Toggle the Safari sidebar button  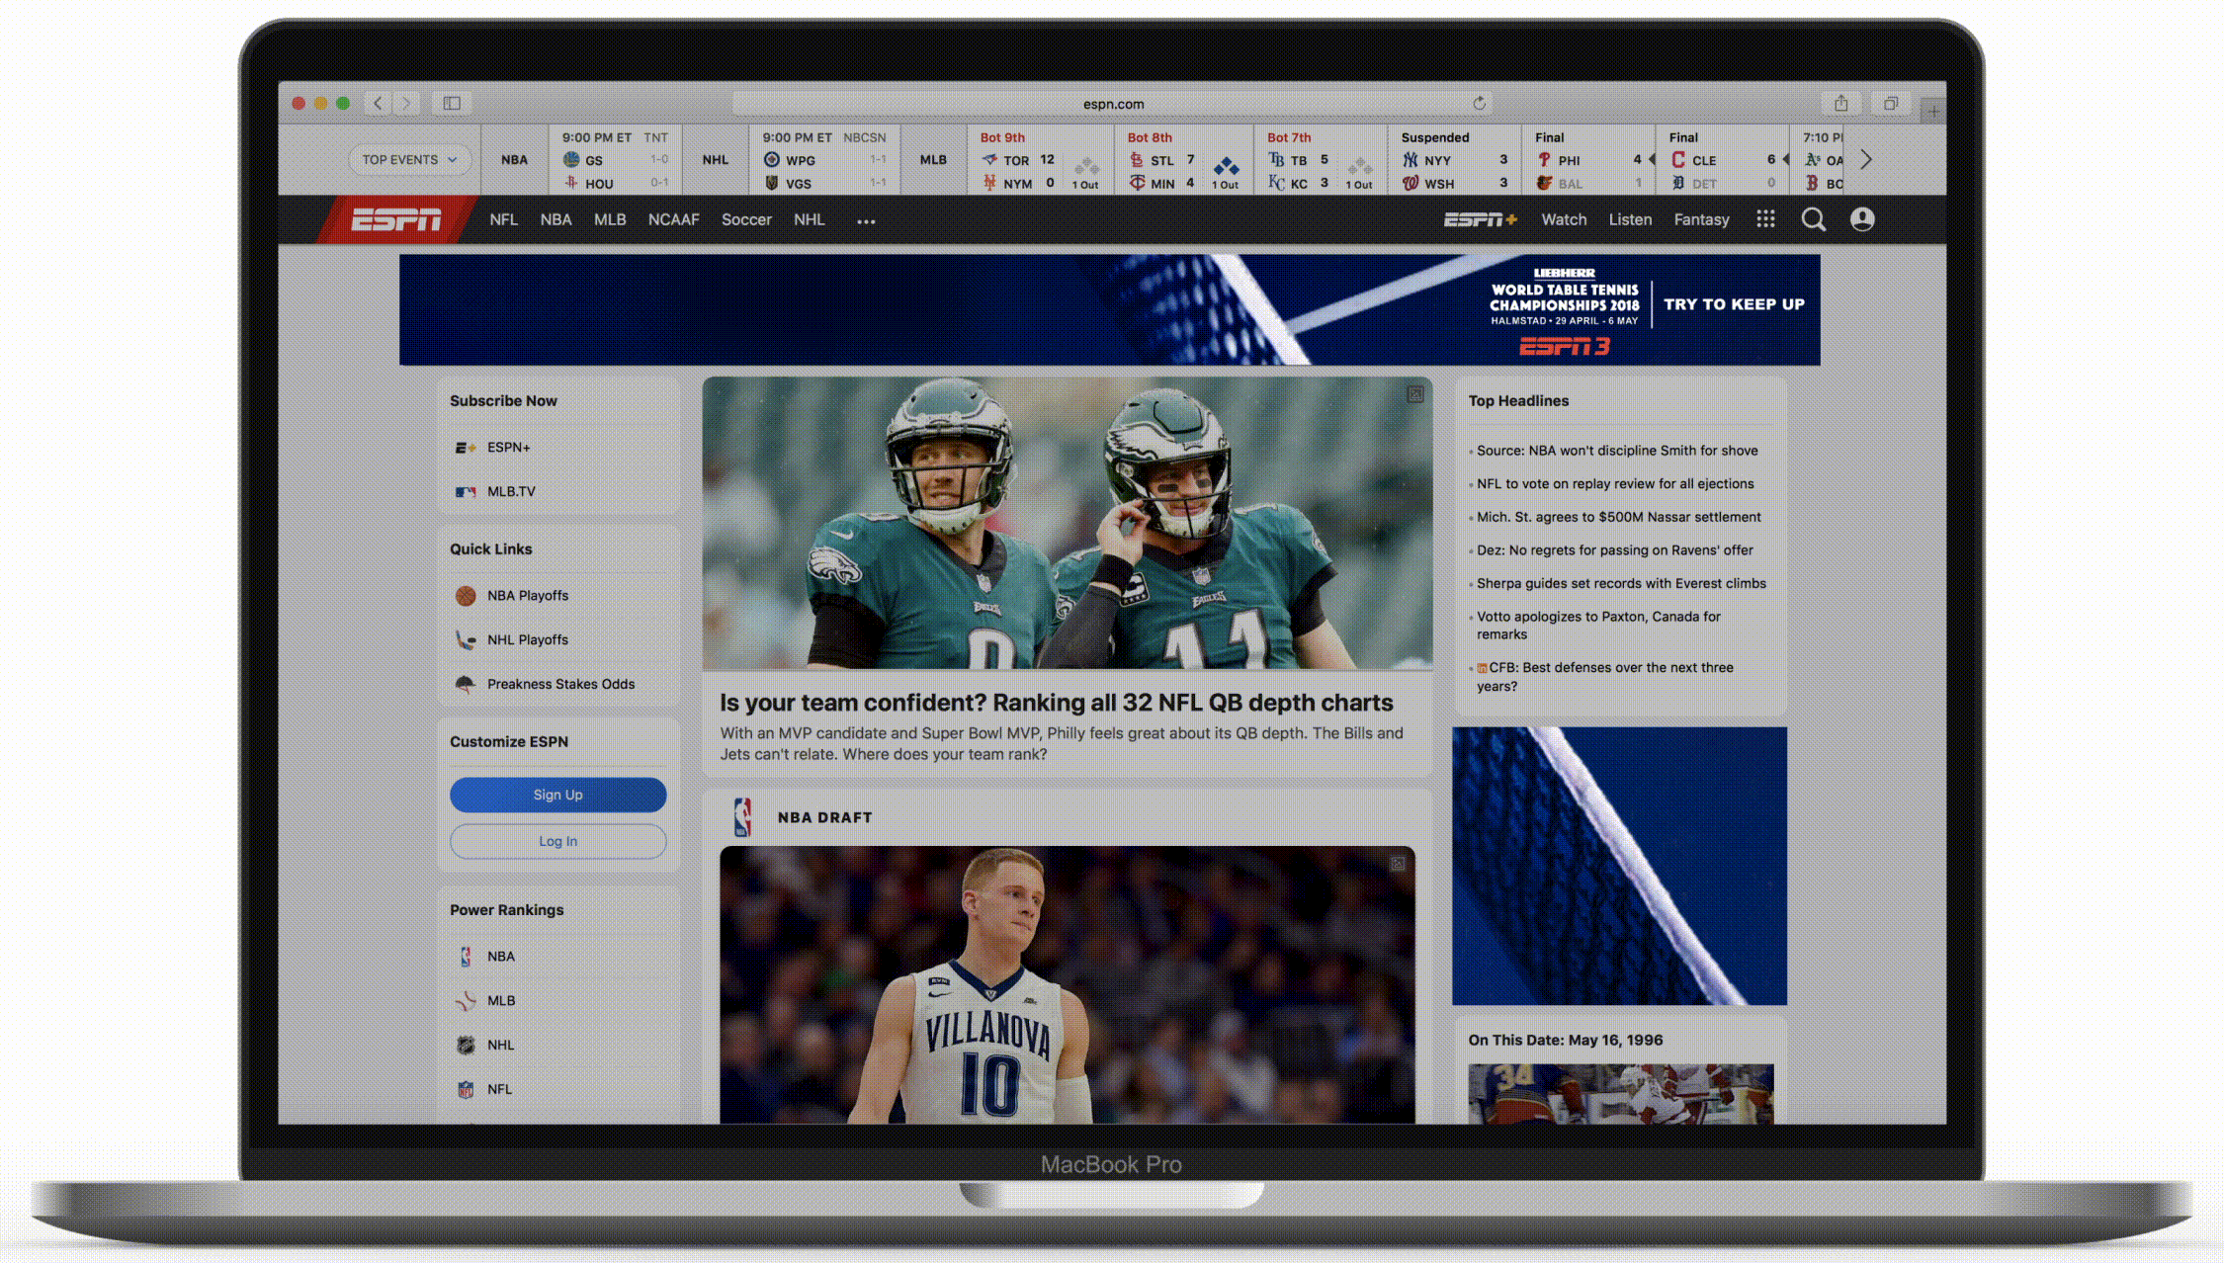click(452, 103)
